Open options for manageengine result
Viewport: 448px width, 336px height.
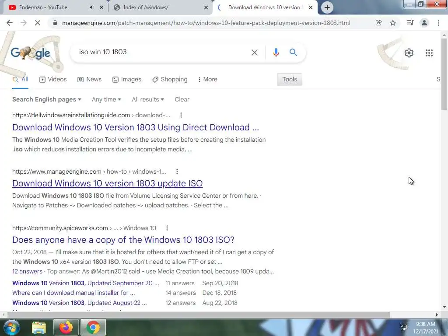pyautogui.click(x=177, y=171)
